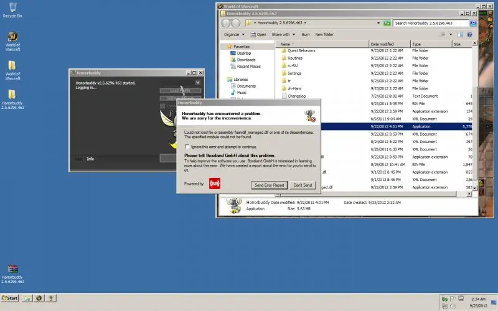Click the horizontal scrollbar right arrow in file list
498x311 pixels.
(x=469, y=194)
